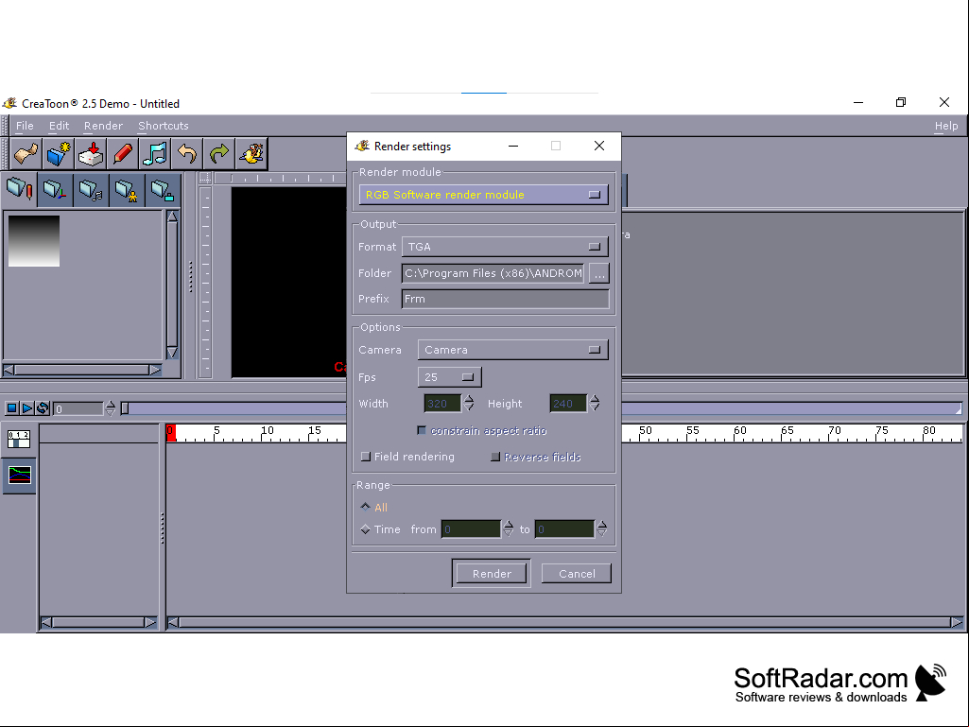Open the File menu

click(25, 126)
